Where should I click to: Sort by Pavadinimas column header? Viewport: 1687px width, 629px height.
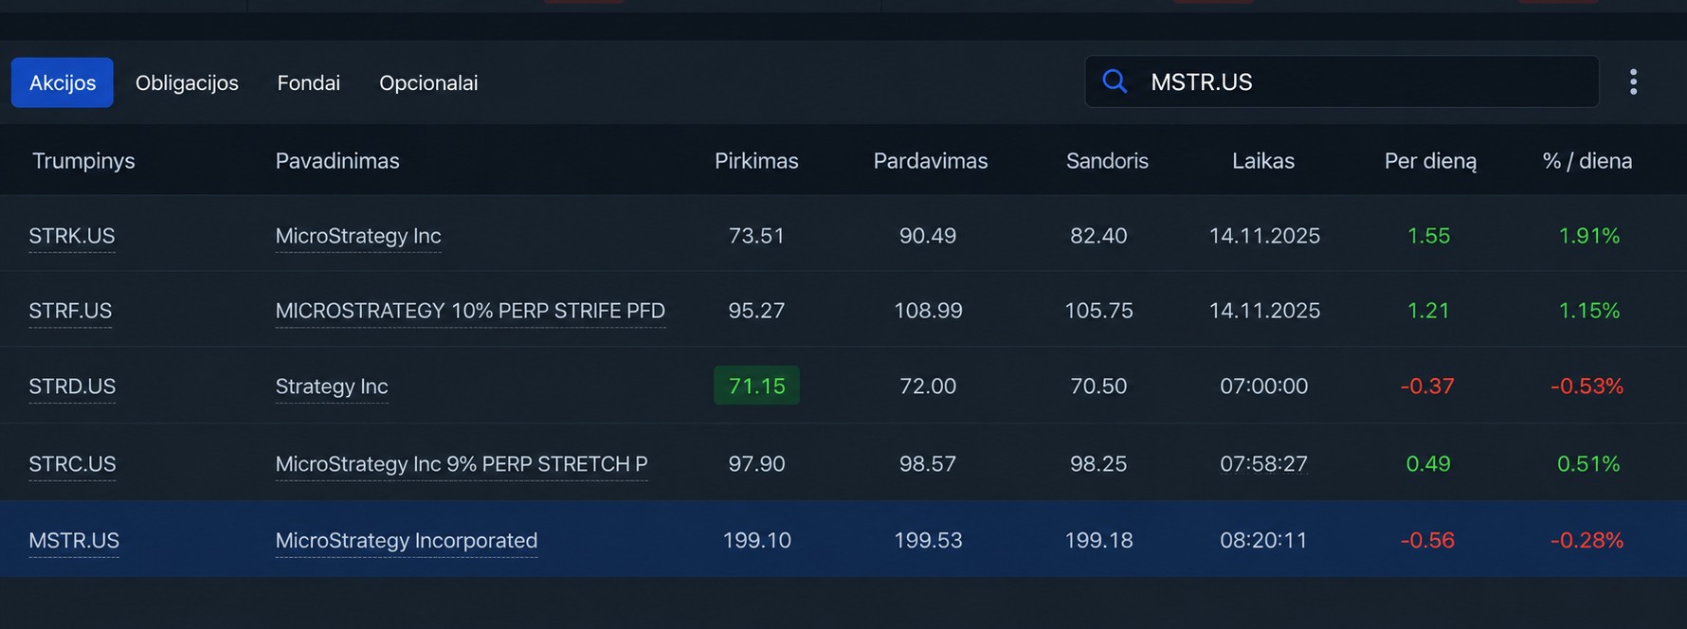(x=337, y=161)
